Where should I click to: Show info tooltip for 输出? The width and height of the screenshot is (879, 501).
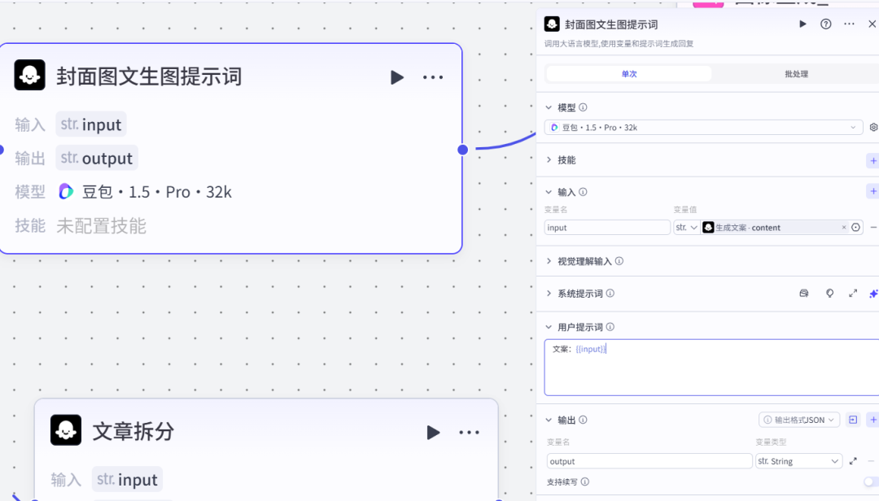click(583, 420)
